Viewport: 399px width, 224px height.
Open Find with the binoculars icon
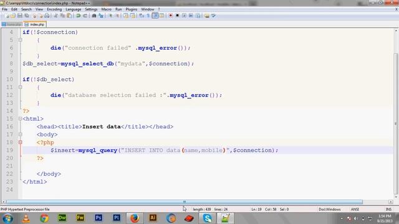tap(94, 16)
